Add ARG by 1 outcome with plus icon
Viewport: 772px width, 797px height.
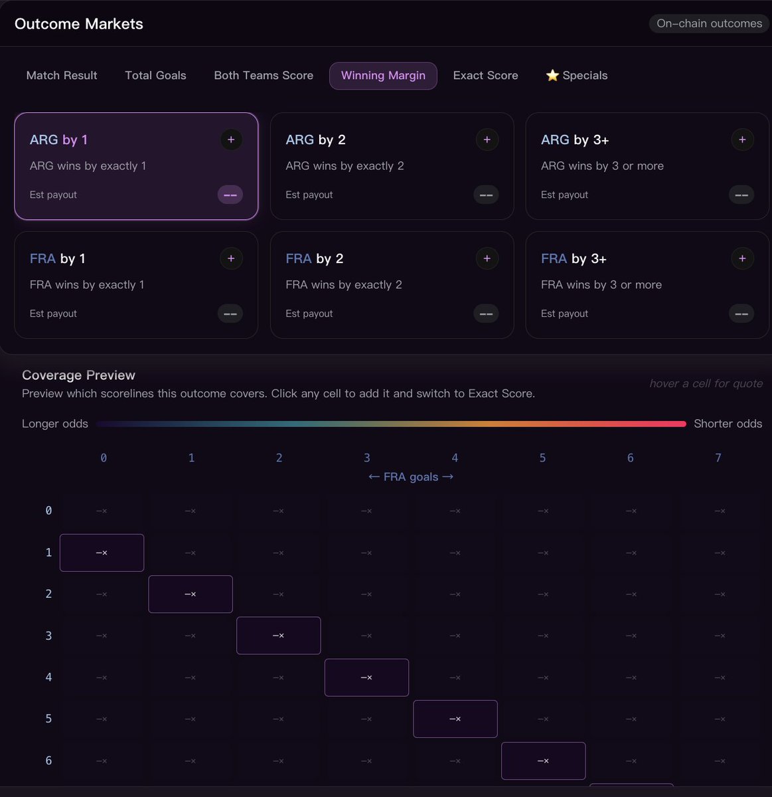point(231,139)
